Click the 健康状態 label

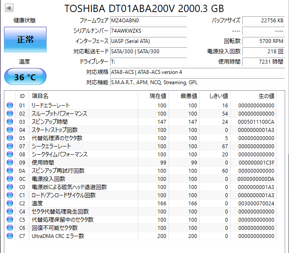tap(24, 20)
